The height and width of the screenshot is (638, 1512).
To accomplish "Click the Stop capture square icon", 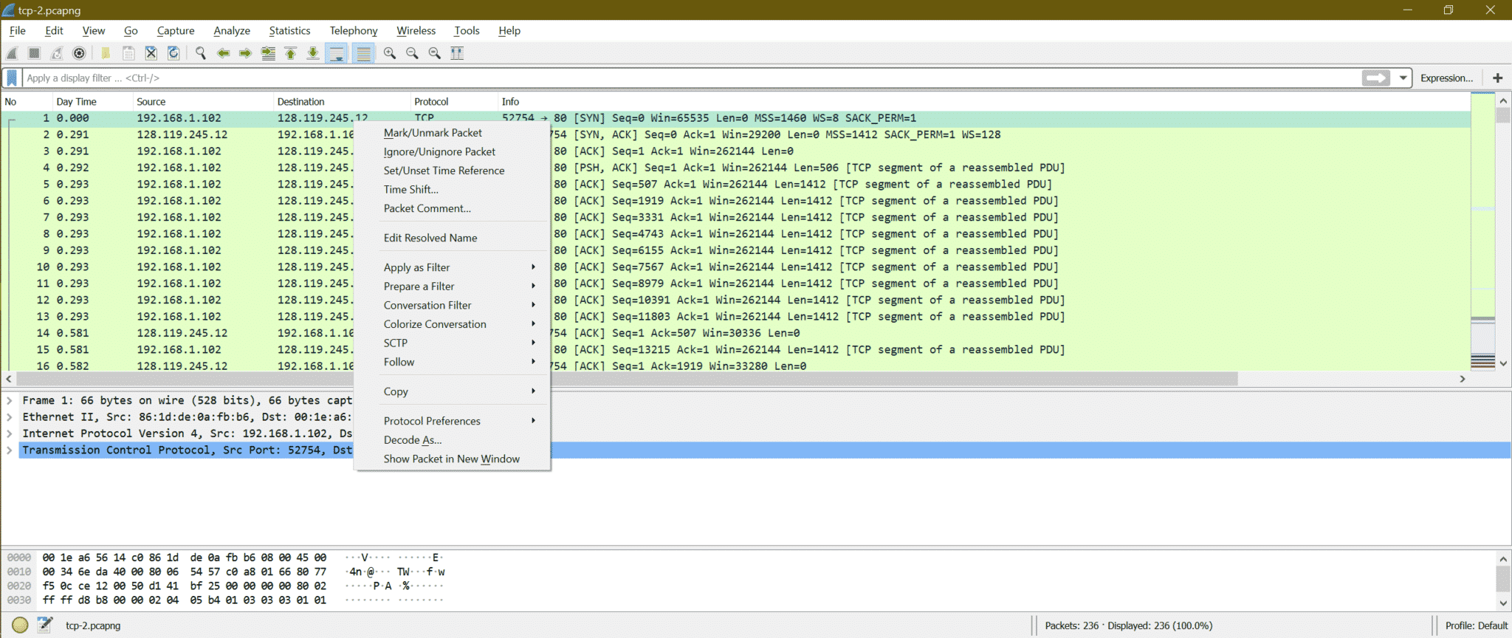I will coord(34,53).
